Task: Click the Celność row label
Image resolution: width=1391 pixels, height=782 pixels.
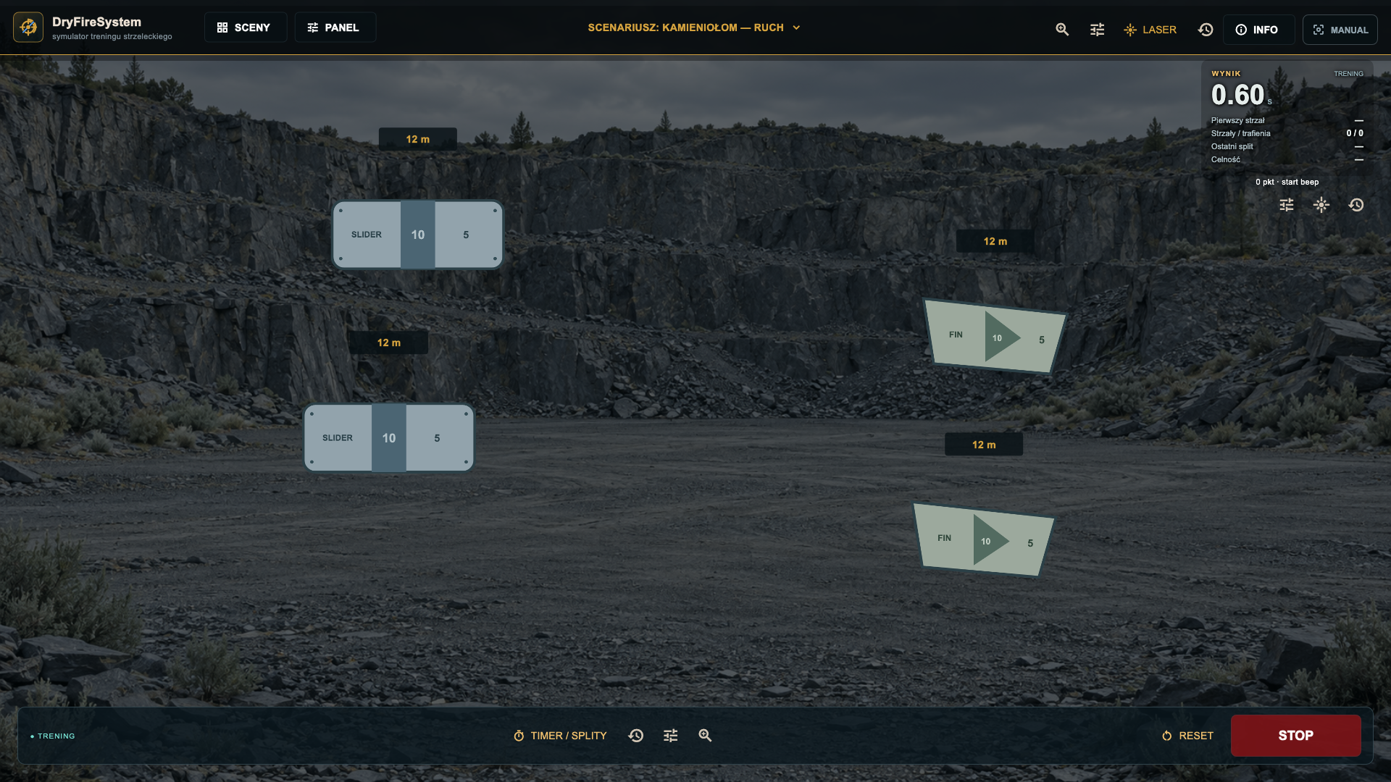Action: (x=1225, y=160)
